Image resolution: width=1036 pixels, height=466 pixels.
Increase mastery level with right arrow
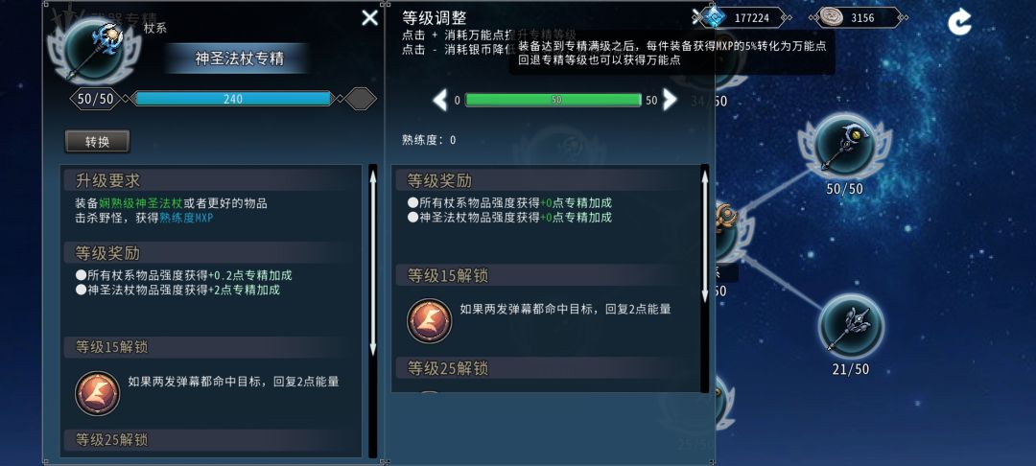(670, 100)
